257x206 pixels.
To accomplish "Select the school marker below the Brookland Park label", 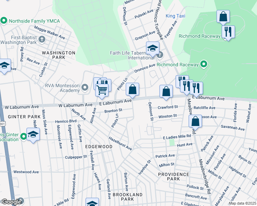I will 92,203.
